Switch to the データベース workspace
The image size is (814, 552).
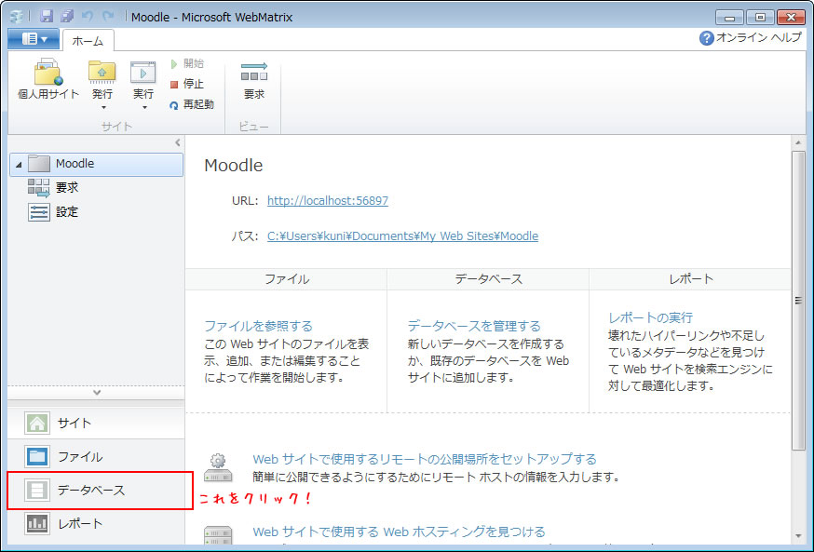tap(90, 490)
